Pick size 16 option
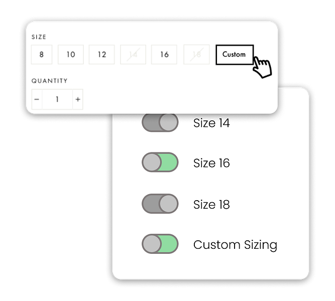335x301 pixels. (164, 55)
